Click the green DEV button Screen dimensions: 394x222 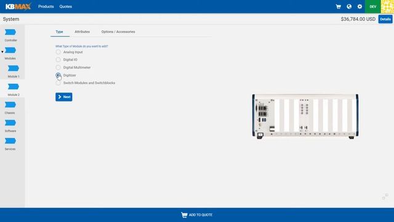(373, 7)
